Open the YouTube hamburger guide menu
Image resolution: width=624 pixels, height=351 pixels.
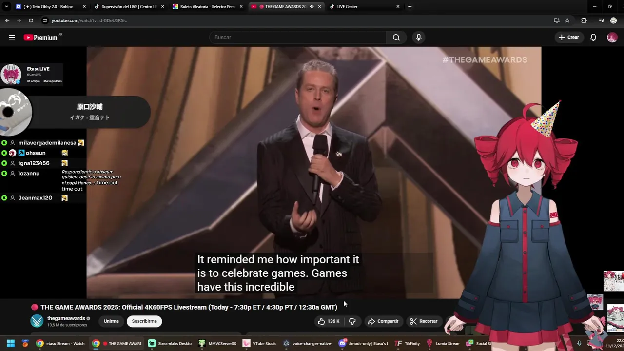point(12,38)
